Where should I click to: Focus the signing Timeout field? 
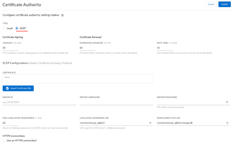[x=11, y=48]
